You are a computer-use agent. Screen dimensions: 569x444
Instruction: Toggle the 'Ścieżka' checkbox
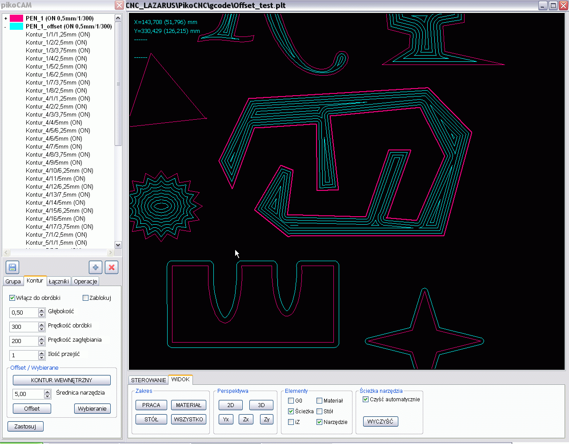tap(291, 411)
